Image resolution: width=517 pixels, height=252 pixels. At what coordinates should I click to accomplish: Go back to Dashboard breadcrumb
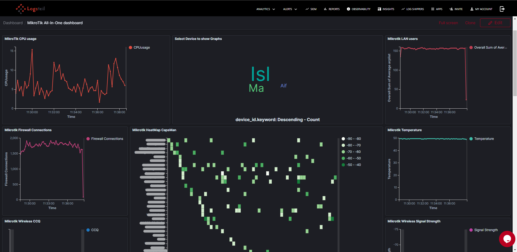[x=13, y=23]
